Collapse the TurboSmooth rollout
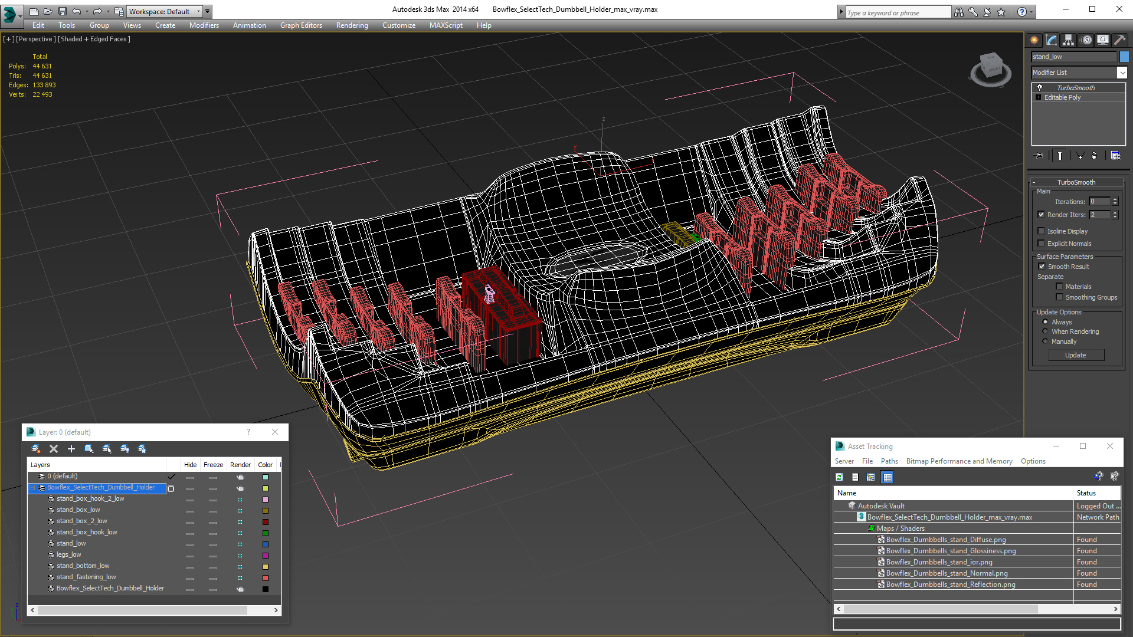 (1034, 182)
